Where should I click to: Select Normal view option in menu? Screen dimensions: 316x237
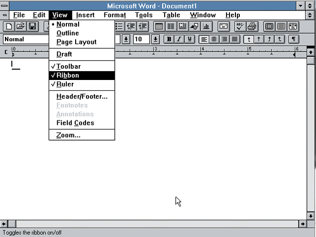click(82, 24)
